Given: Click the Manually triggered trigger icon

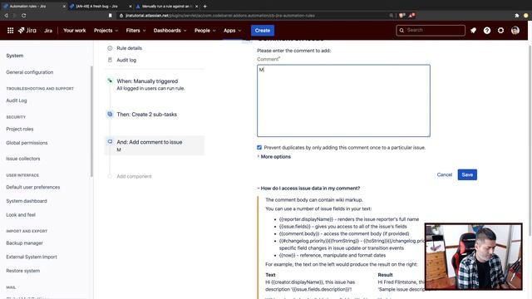Looking at the screenshot, I should tap(110, 81).
